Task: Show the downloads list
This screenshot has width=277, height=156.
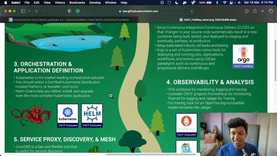Action: point(247,11)
